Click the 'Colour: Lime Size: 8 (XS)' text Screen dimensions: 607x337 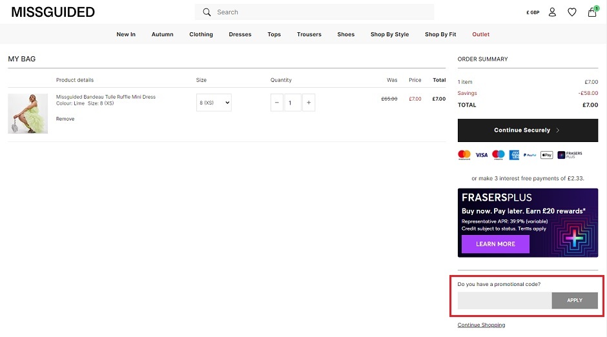coord(85,103)
